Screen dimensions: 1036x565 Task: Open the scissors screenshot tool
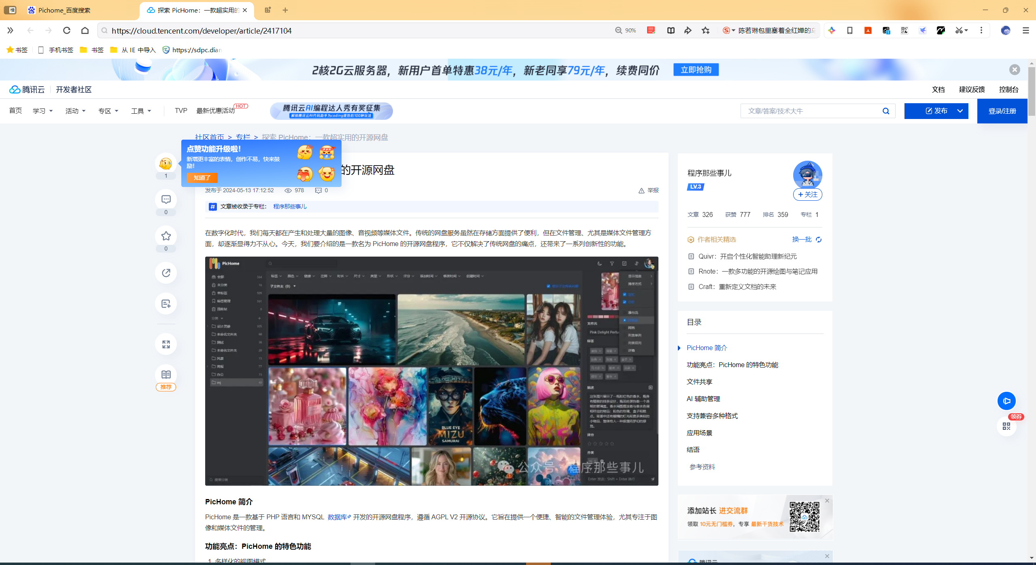click(959, 30)
